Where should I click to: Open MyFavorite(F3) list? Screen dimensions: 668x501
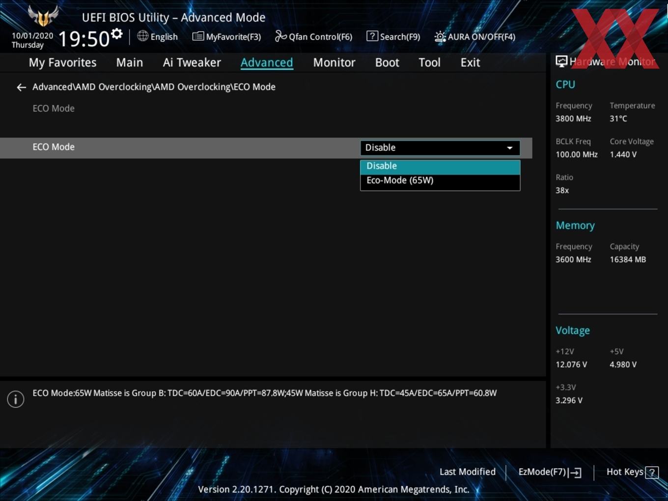click(x=226, y=36)
